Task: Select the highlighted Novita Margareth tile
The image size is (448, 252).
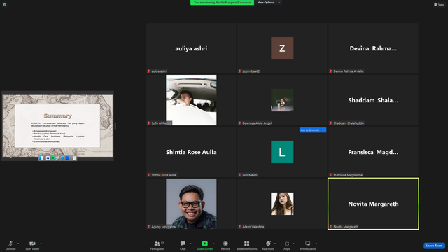Action: tap(373, 204)
